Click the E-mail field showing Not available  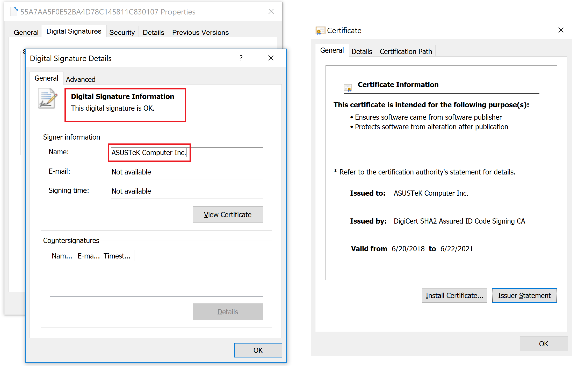tap(185, 172)
